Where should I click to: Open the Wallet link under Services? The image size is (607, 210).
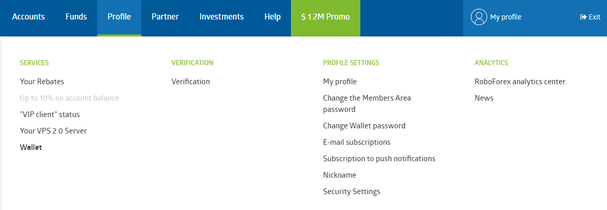click(31, 147)
